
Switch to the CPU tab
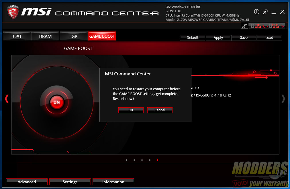pyautogui.click(x=17, y=36)
